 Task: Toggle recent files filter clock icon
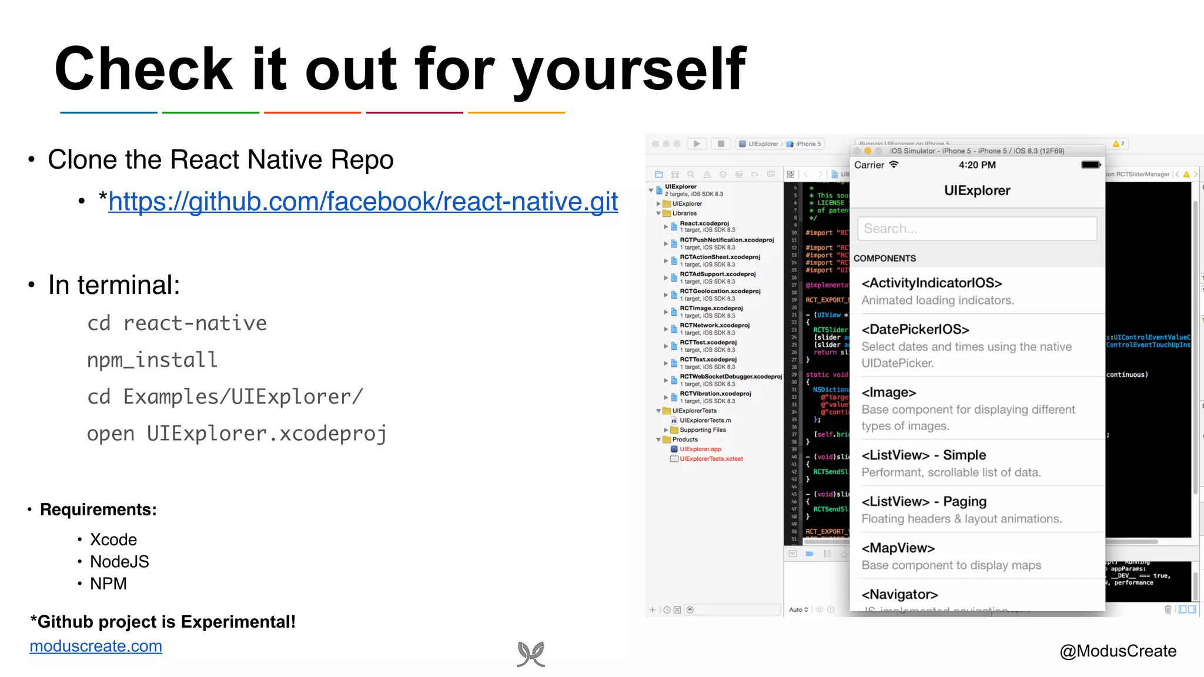tap(667, 610)
